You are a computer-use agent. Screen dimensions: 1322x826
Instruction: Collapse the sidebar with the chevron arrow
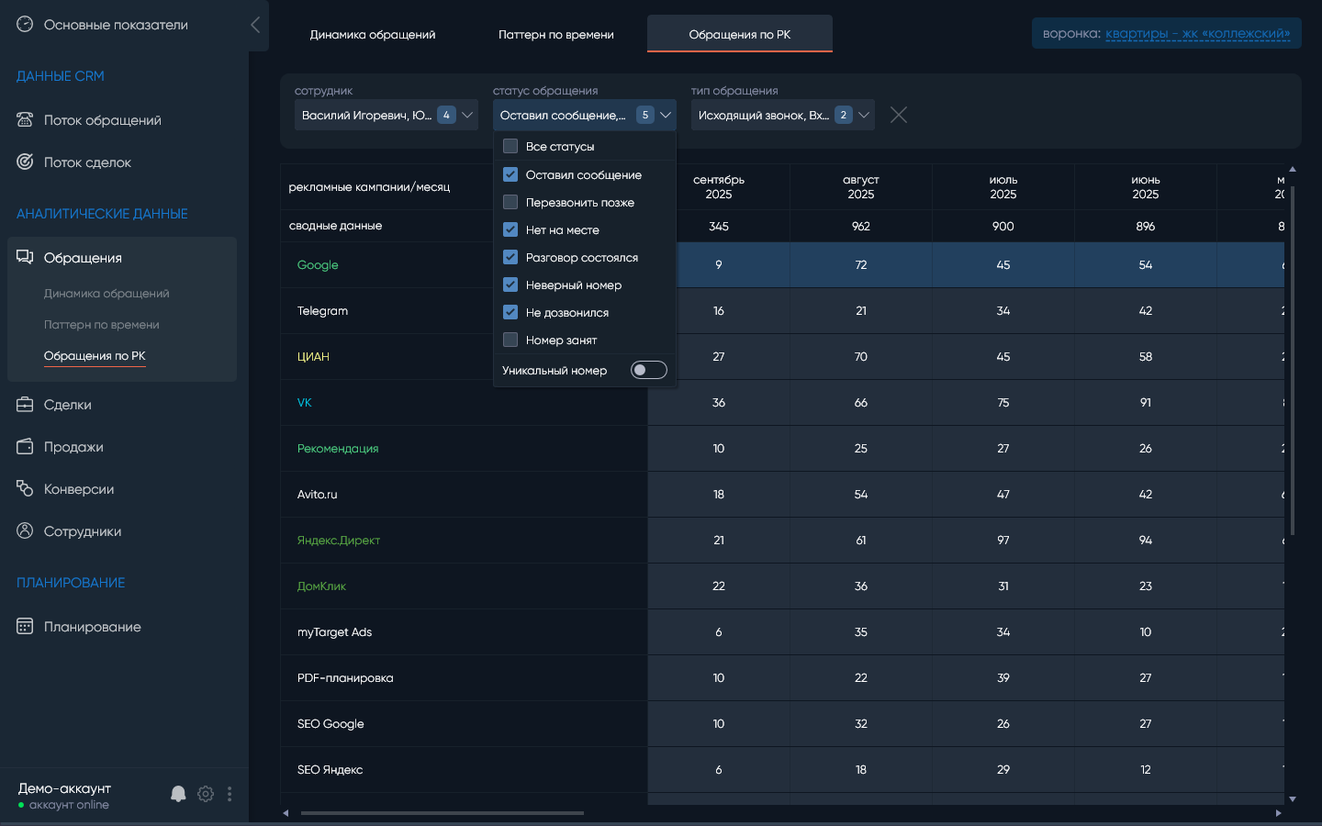[255, 25]
